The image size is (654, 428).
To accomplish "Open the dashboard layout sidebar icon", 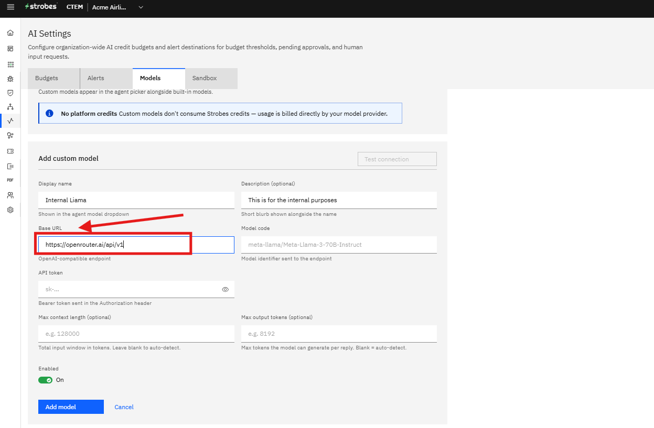I will click(10, 48).
